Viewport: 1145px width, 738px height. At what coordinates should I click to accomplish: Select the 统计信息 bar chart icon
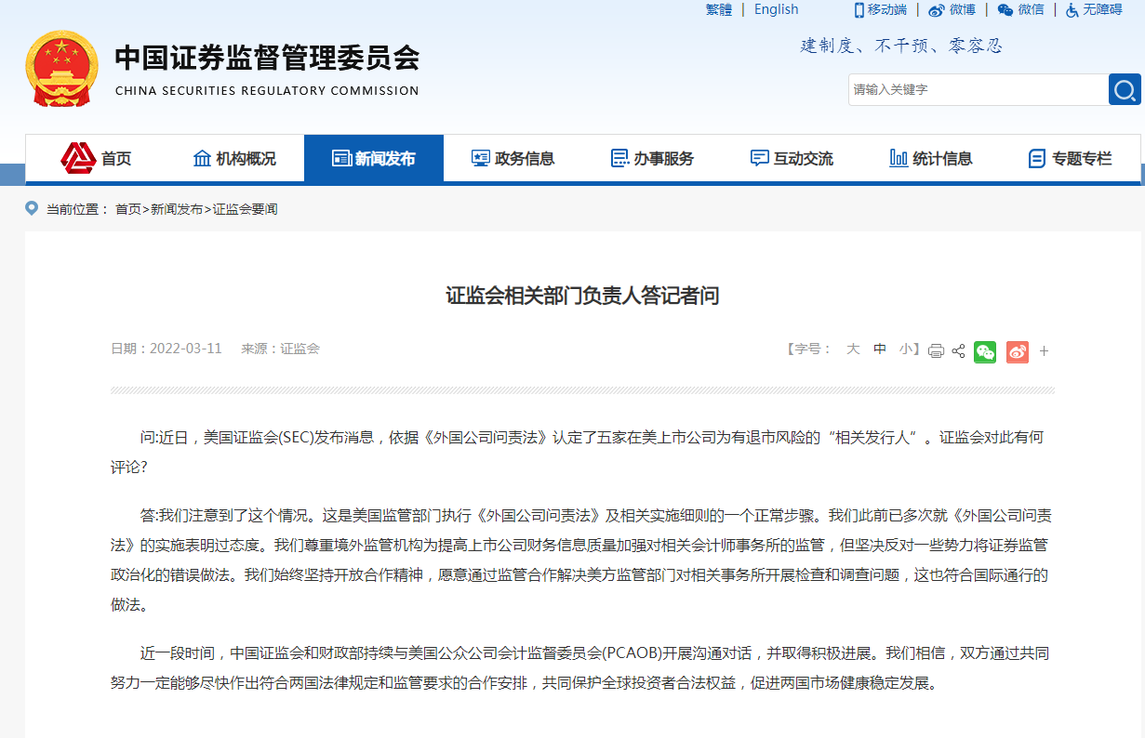pos(899,158)
